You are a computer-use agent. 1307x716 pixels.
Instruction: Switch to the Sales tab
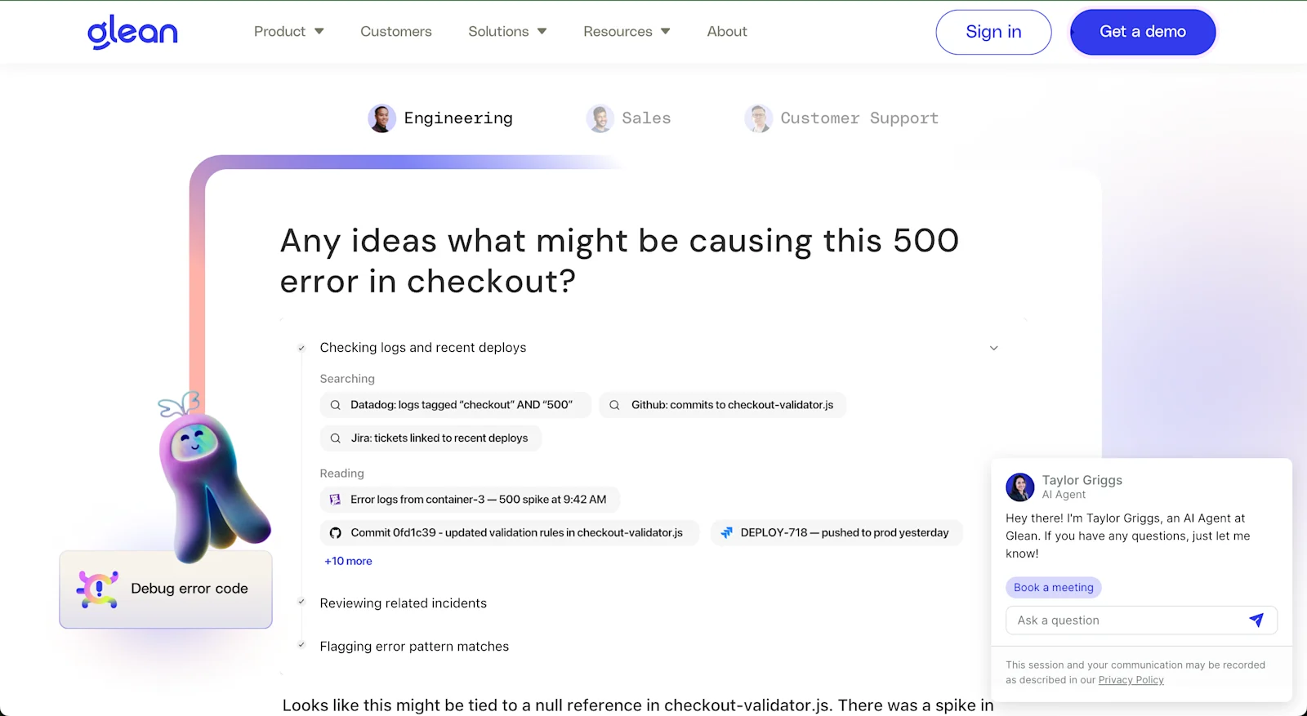click(629, 118)
